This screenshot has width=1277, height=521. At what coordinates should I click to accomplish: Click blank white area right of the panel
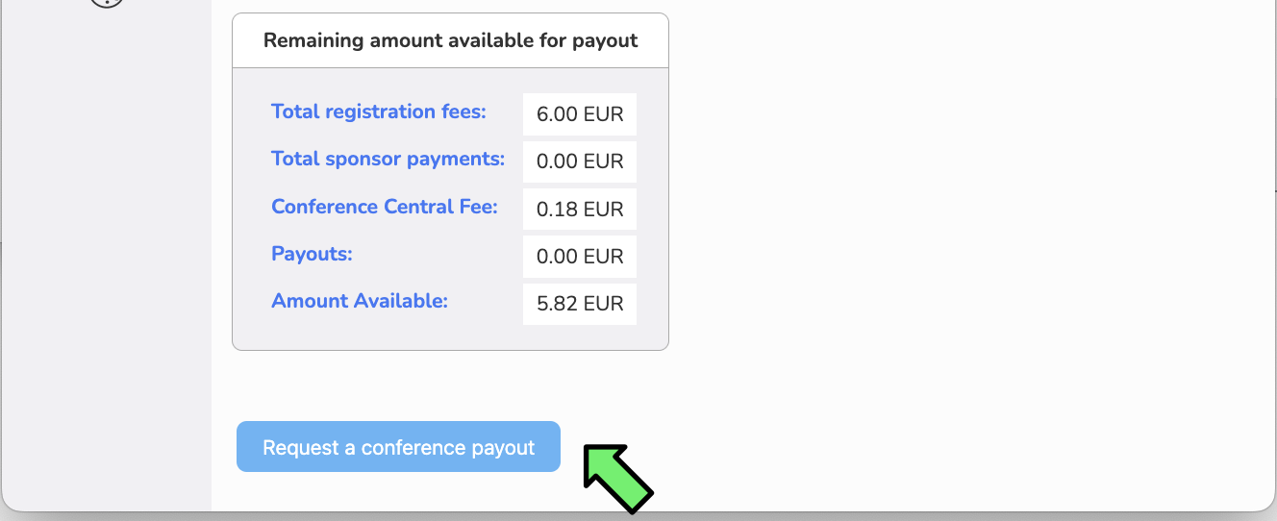962,192
